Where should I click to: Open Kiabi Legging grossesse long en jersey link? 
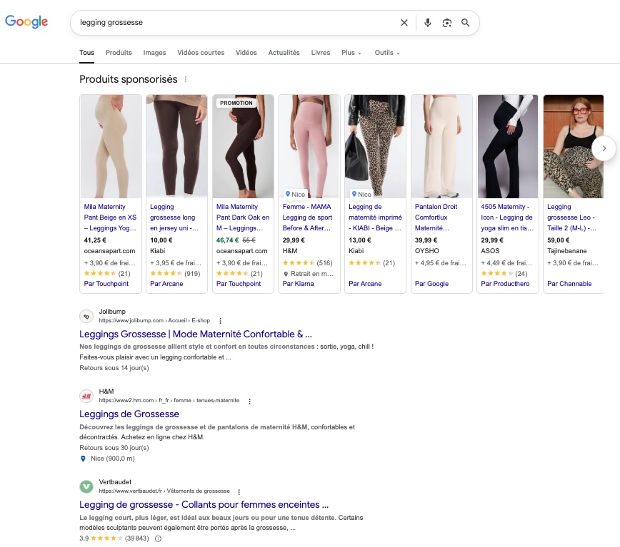pos(174,218)
